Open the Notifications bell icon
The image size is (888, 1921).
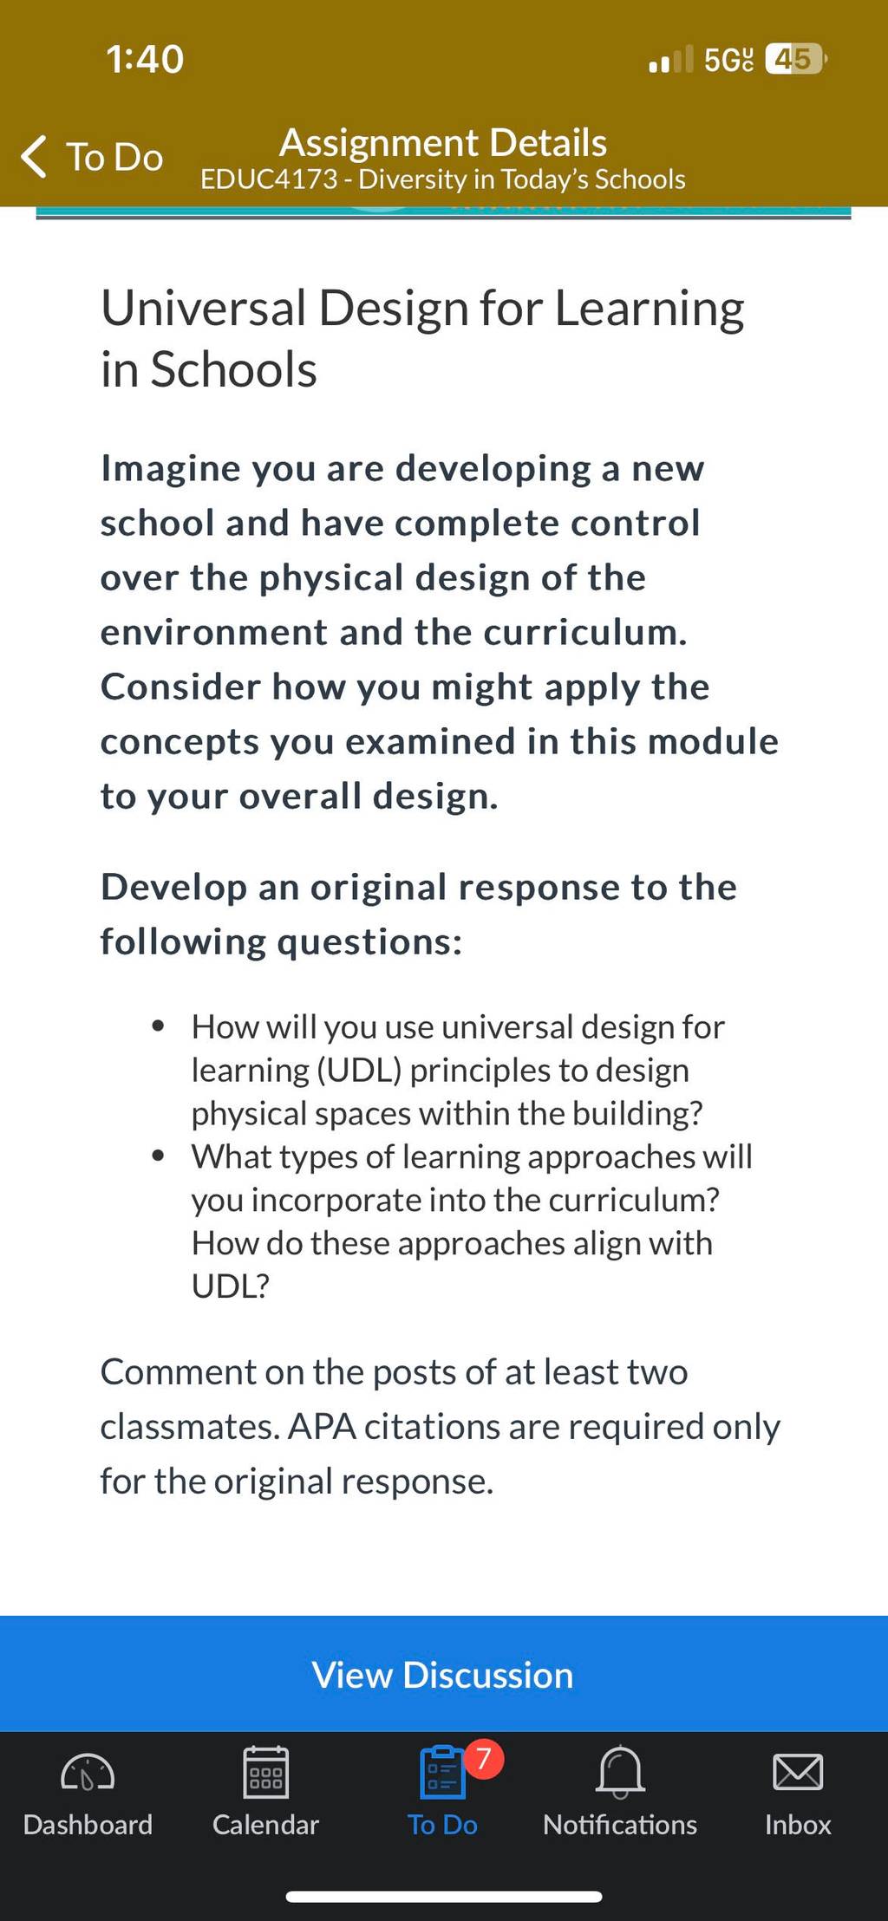620,1771
